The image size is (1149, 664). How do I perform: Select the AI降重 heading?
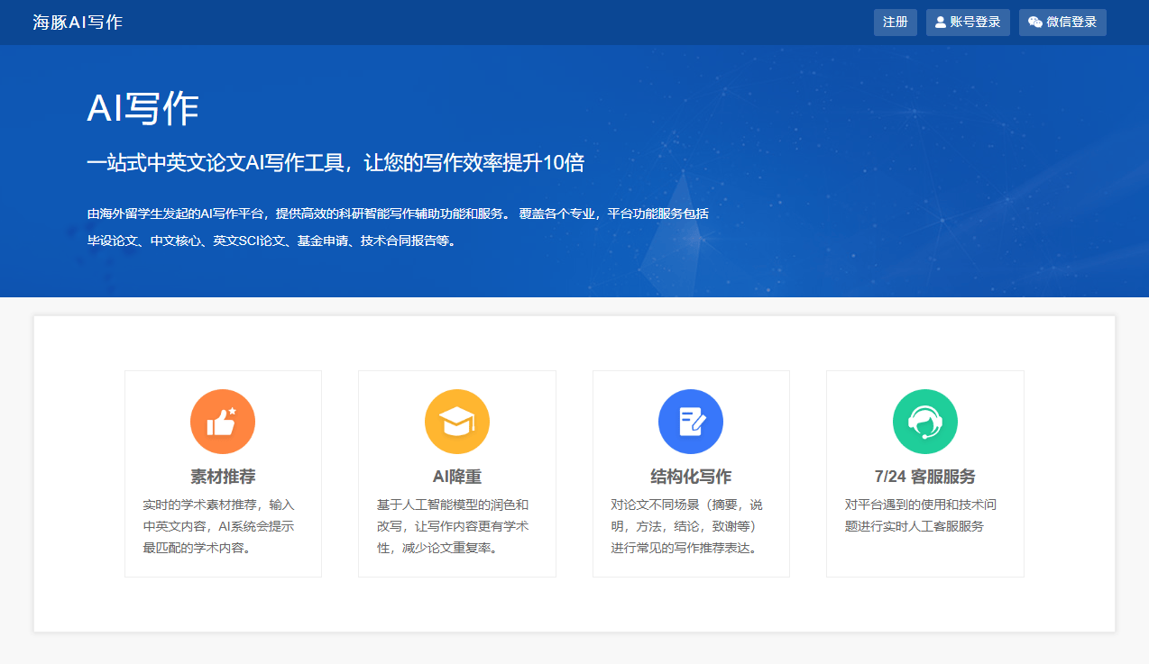[x=457, y=477]
